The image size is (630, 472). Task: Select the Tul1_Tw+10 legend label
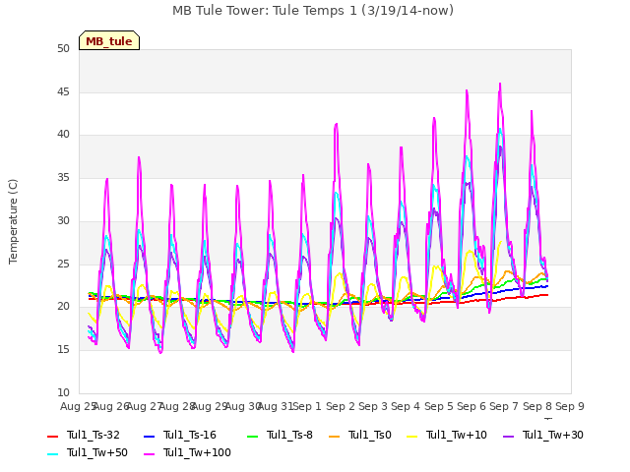click(457, 435)
